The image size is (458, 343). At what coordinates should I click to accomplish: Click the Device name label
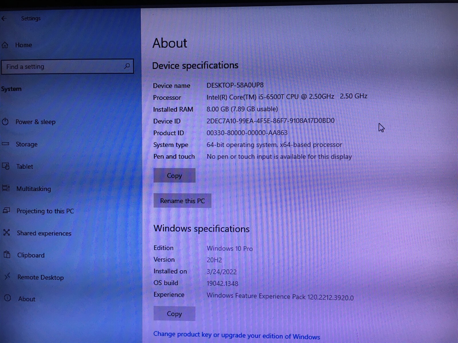171,86
